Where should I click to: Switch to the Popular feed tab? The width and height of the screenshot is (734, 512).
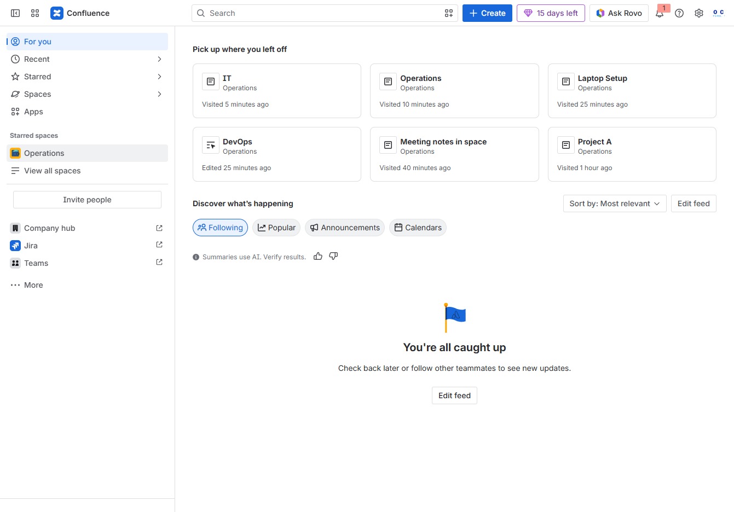[276, 228]
